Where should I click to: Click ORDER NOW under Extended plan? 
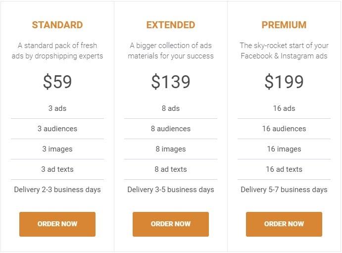tap(171, 224)
